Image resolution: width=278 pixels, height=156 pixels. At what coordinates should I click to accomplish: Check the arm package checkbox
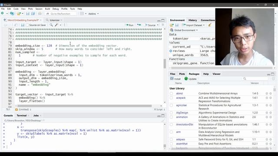171,132
